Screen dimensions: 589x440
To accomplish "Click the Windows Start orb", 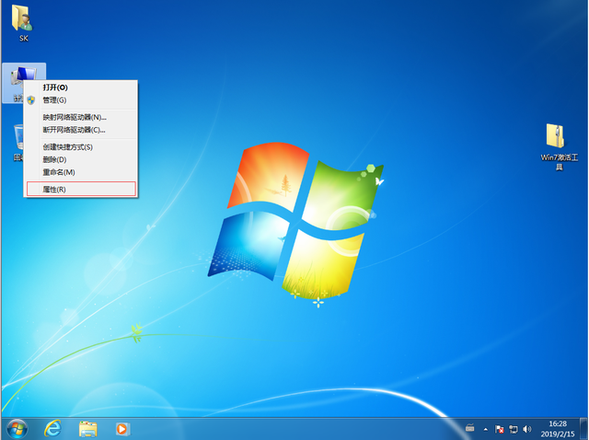I will 17,429.
